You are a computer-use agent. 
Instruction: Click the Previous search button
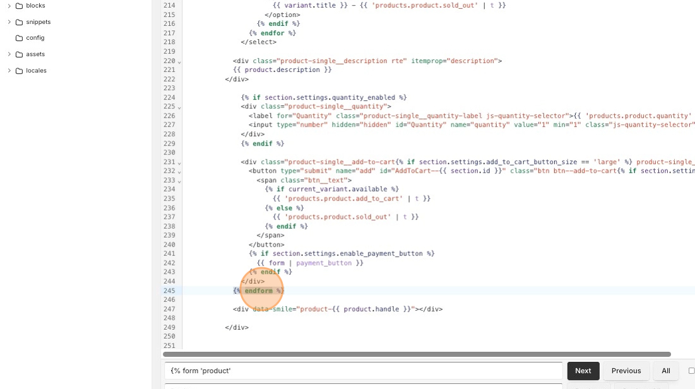coord(626,371)
